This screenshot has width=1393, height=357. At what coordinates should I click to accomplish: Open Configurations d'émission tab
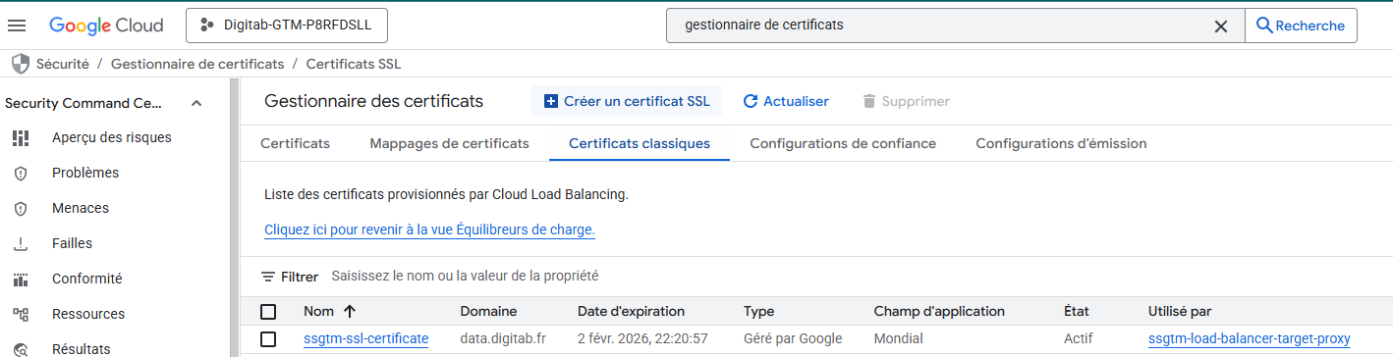[1061, 143]
